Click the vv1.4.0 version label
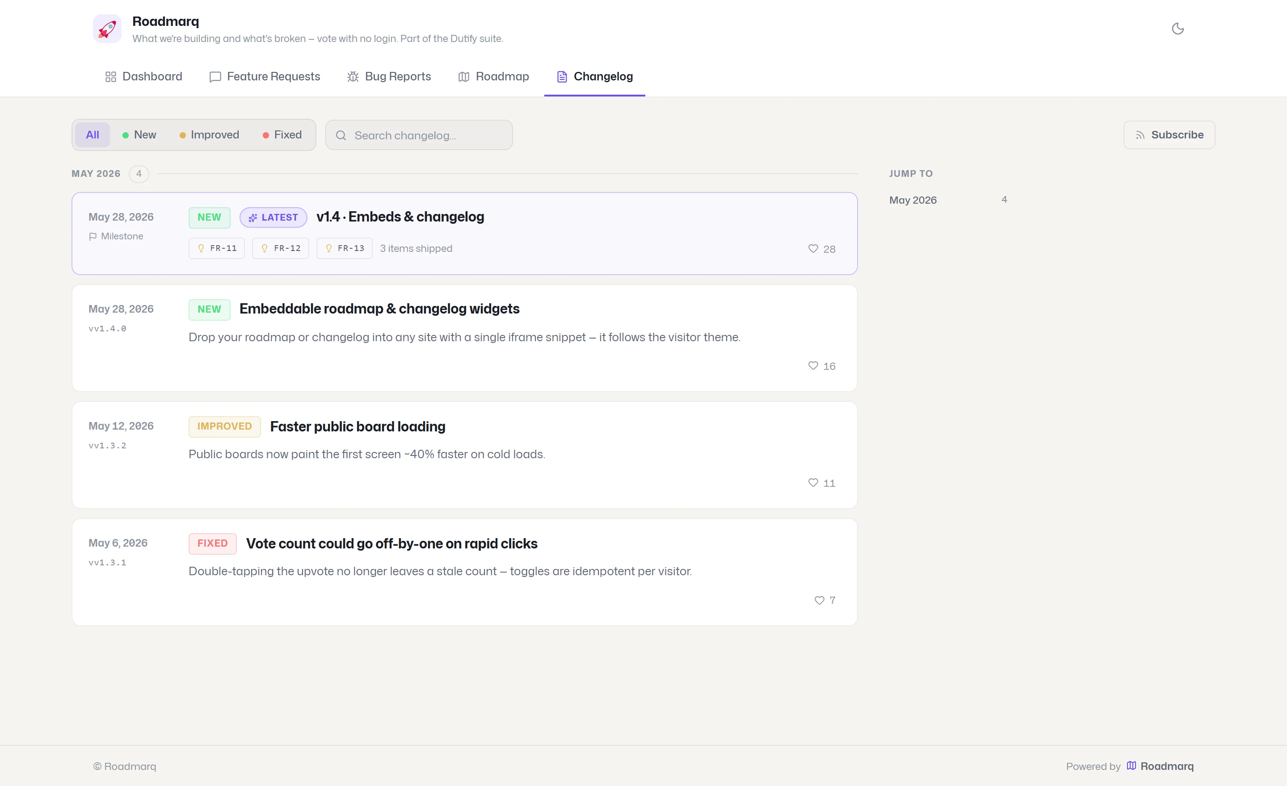1287x786 pixels. [x=108, y=329]
